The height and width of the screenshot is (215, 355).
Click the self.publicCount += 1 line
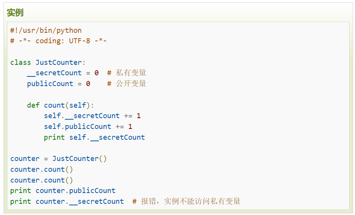point(88,127)
